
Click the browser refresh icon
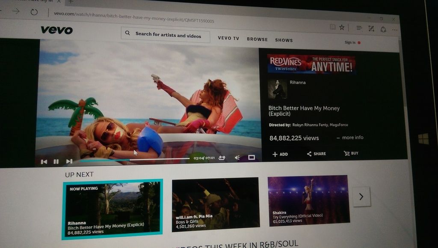(x=34, y=12)
